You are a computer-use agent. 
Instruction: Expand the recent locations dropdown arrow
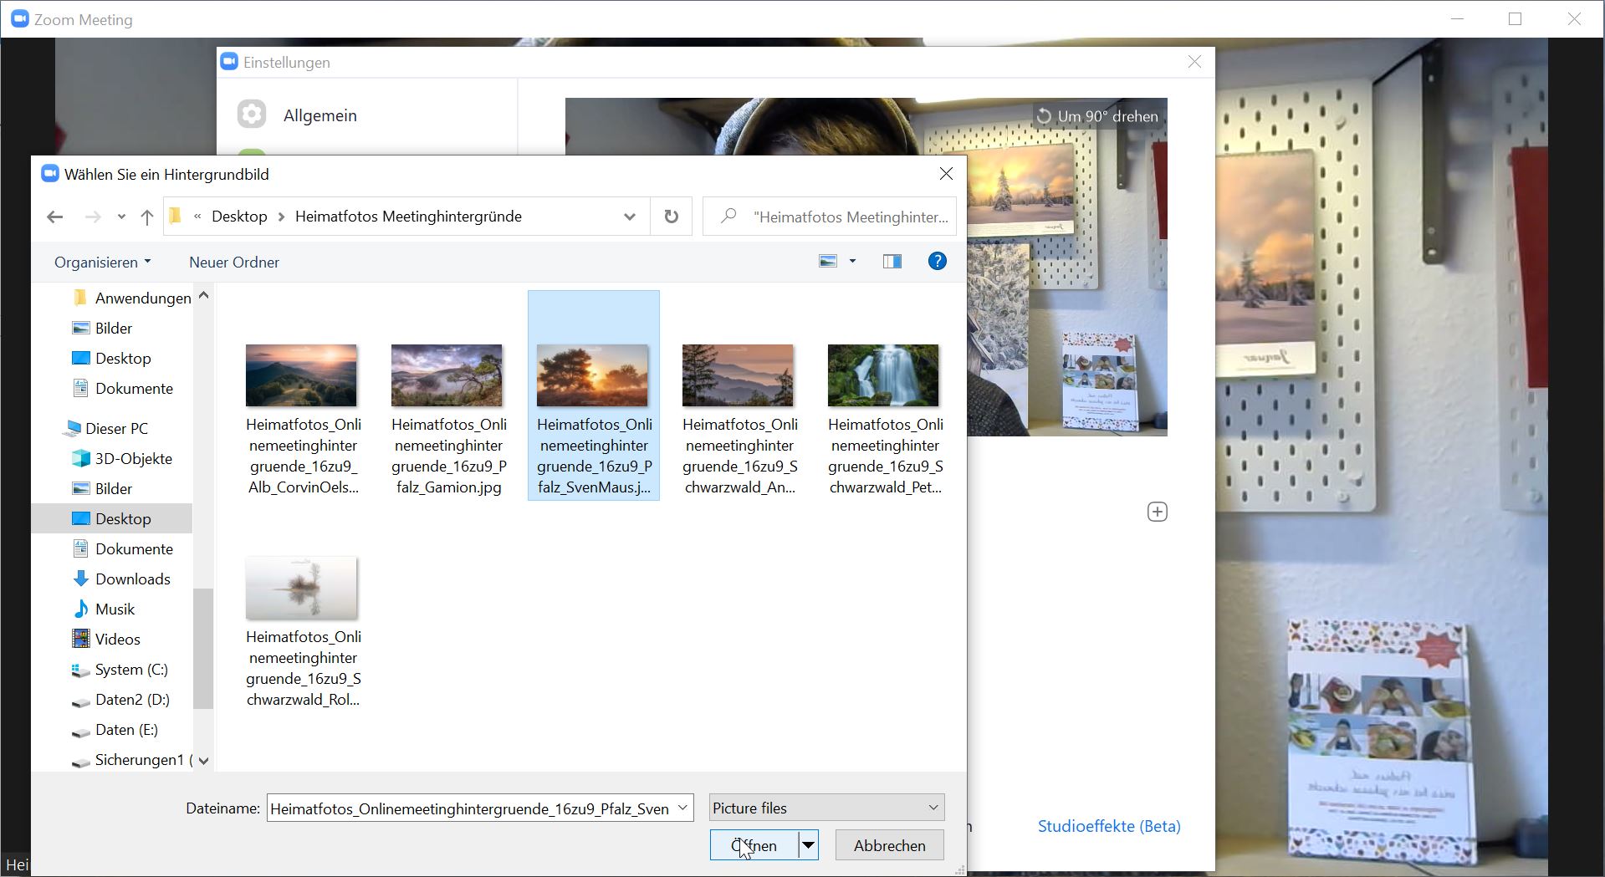[121, 217]
